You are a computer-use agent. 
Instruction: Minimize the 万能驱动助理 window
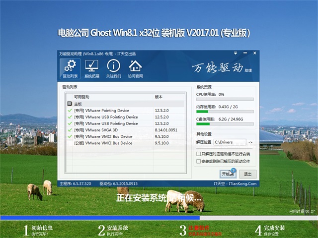click(x=245, y=53)
